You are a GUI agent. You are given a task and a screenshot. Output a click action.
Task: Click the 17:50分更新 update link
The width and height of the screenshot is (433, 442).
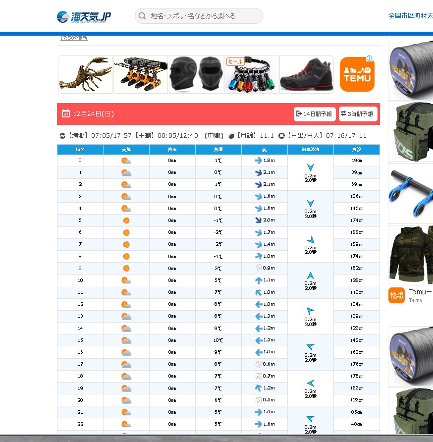tap(74, 38)
